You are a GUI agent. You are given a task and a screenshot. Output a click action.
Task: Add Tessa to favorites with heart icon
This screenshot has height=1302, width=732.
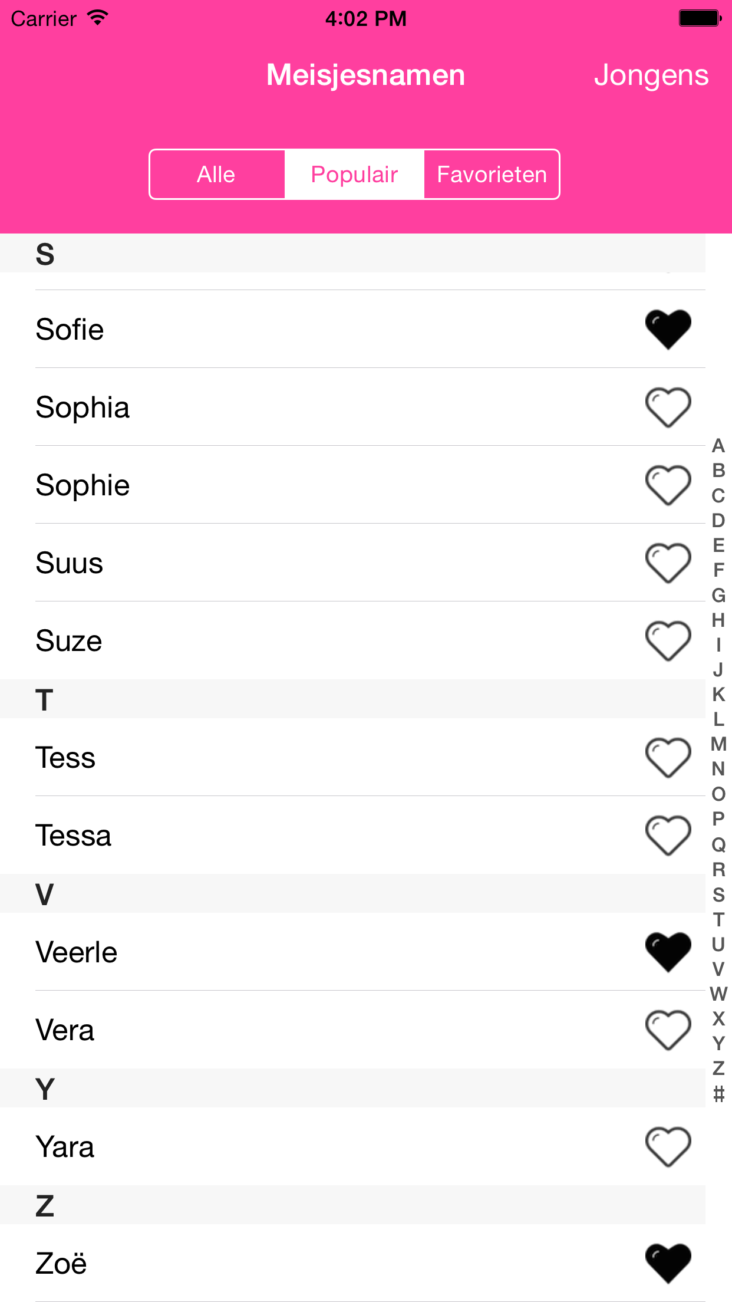click(x=668, y=835)
